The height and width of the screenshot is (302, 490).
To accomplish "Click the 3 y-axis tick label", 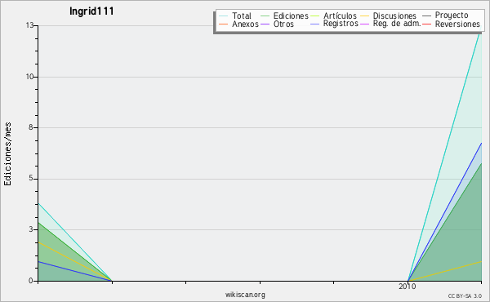I will pyautogui.click(x=31, y=229).
